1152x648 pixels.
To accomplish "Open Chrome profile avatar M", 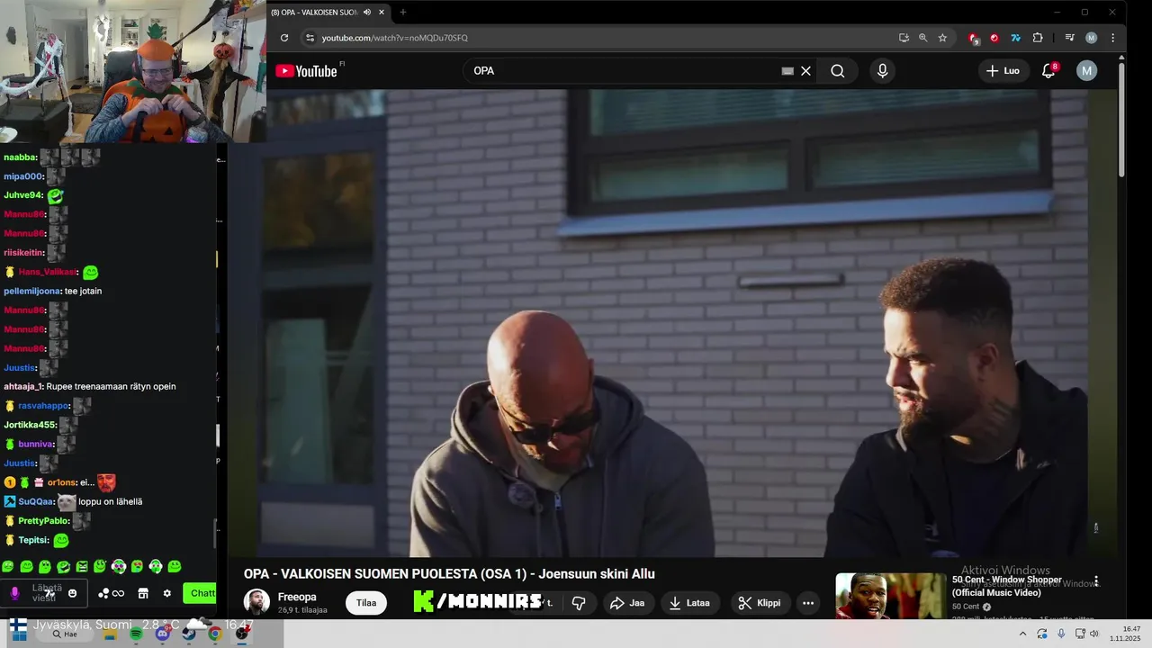I will coord(1091,38).
